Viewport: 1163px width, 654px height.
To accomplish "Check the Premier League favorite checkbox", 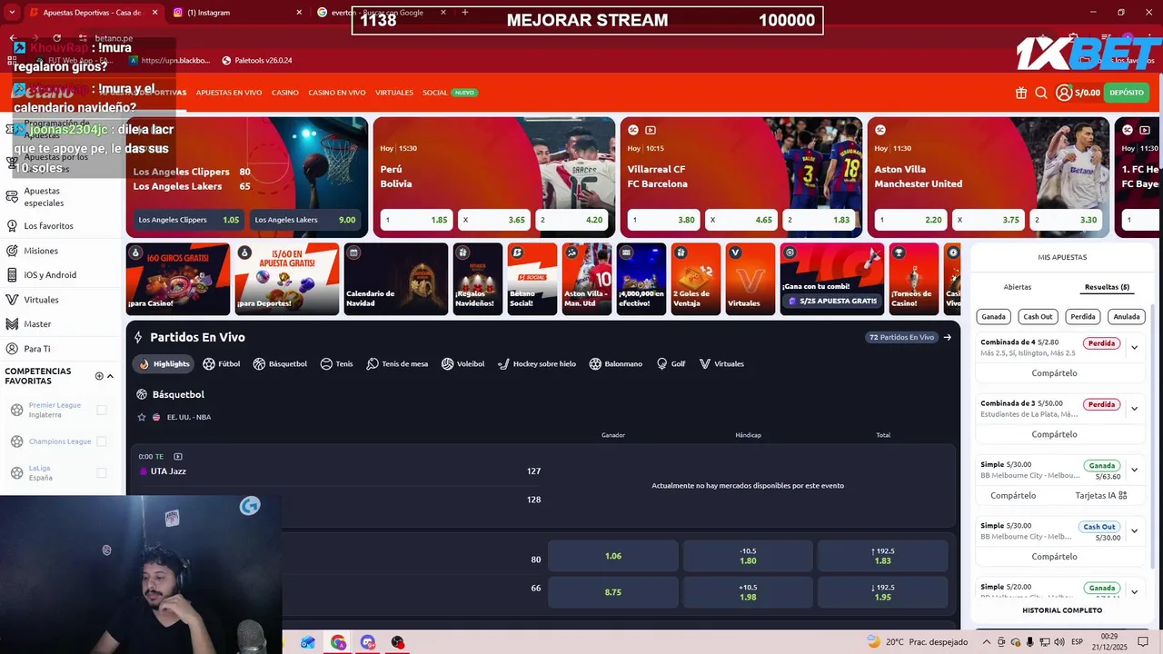I will (x=102, y=410).
